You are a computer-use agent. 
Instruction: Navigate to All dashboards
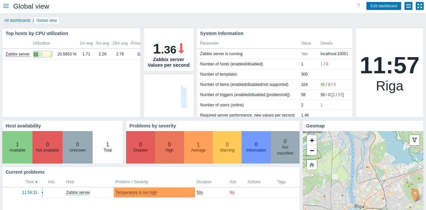pyautogui.click(x=17, y=20)
